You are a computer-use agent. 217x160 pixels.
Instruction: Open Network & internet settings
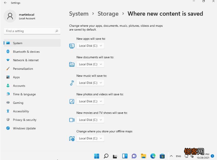tap(32, 60)
